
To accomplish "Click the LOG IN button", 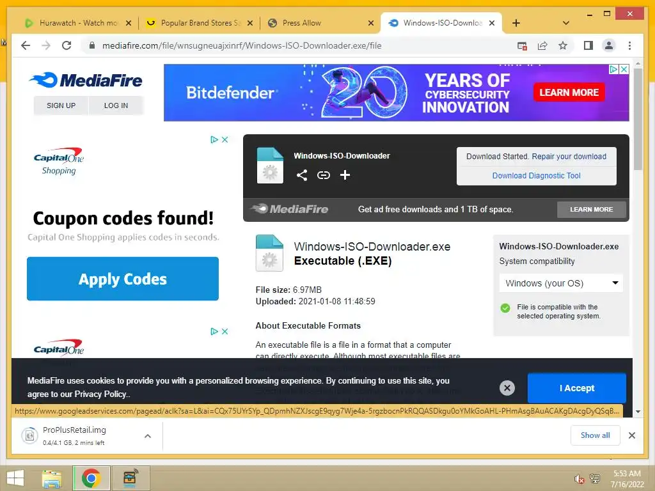I will [116, 105].
